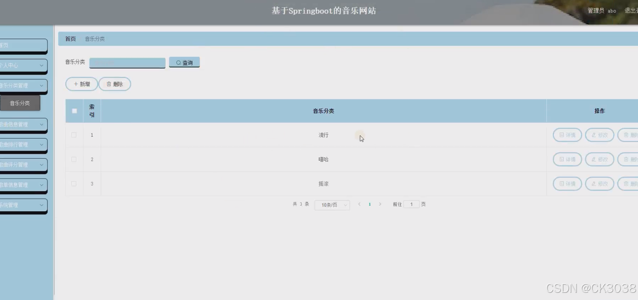The image size is (638, 300).
Task: Click the 摇滚 category cell
Action: coord(323,183)
